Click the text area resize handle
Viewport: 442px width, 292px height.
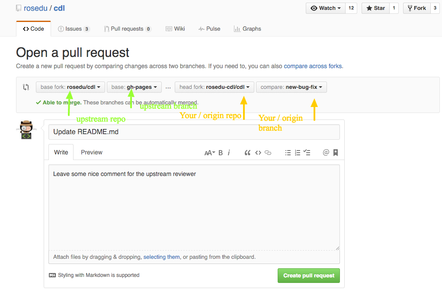pos(337,248)
